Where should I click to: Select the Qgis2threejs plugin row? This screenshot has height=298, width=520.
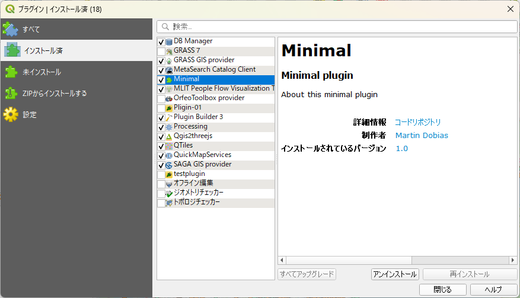pyautogui.click(x=216, y=137)
